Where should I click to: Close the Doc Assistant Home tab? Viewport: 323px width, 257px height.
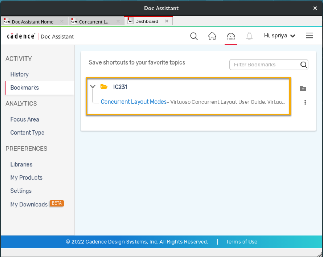[62, 21]
